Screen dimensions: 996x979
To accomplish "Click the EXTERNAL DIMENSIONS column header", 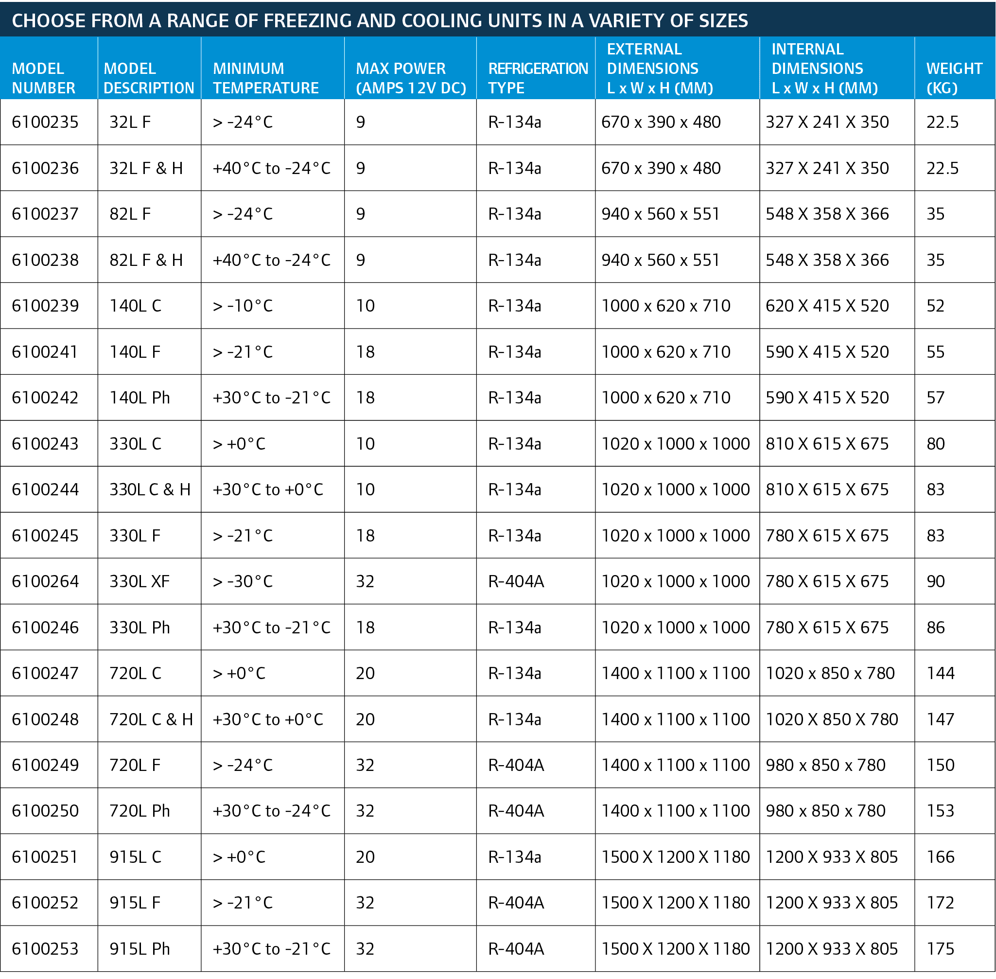I will pyautogui.click(x=660, y=69).
